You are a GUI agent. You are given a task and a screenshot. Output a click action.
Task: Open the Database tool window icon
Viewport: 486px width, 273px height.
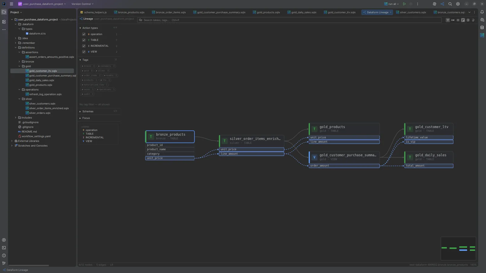click(482, 28)
